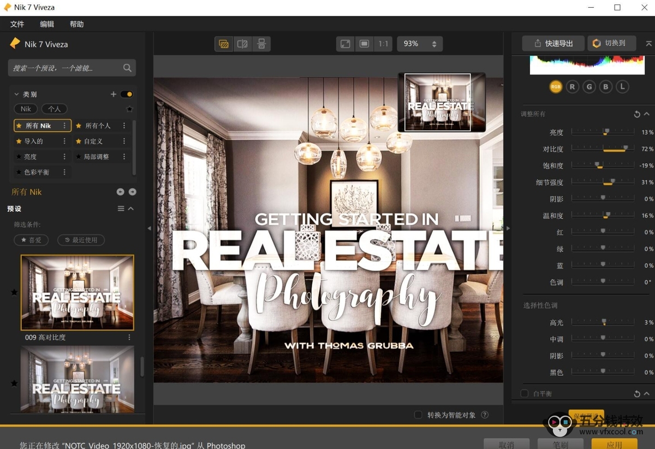Open the 编辑 menu
Screen dimensions: 655x449
[x=47, y=24]
